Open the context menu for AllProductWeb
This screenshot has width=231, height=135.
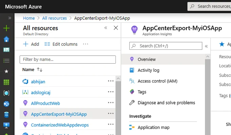[111, 103]
